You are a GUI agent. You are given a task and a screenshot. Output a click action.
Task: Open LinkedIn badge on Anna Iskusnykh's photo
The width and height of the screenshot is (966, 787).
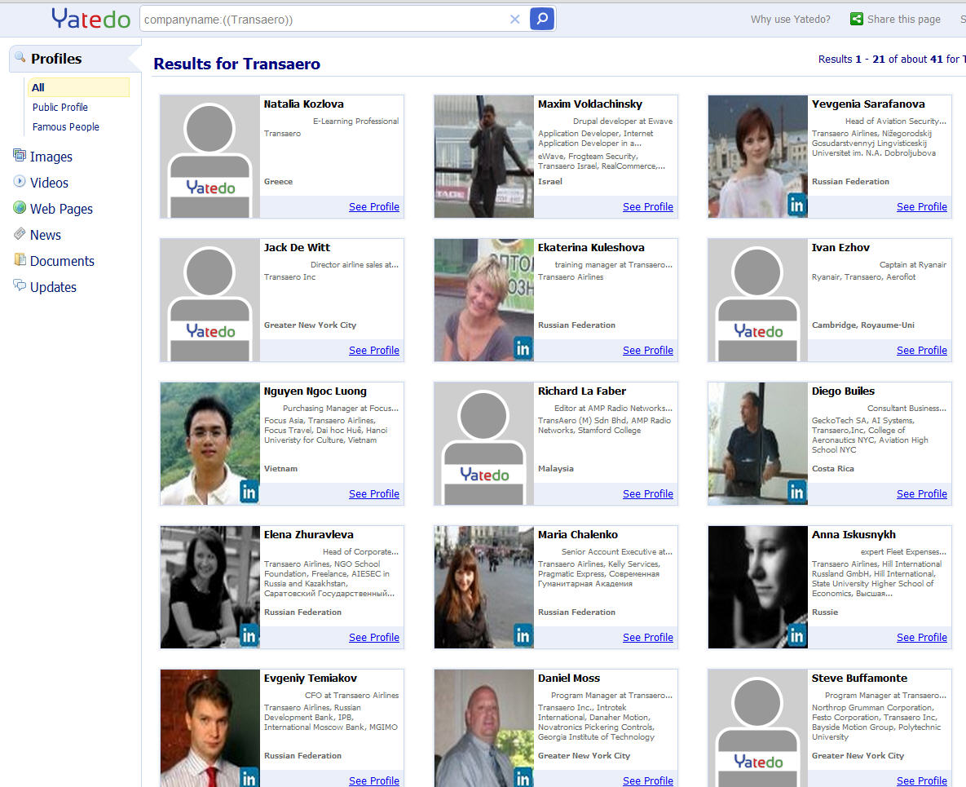tap(796, 635)
